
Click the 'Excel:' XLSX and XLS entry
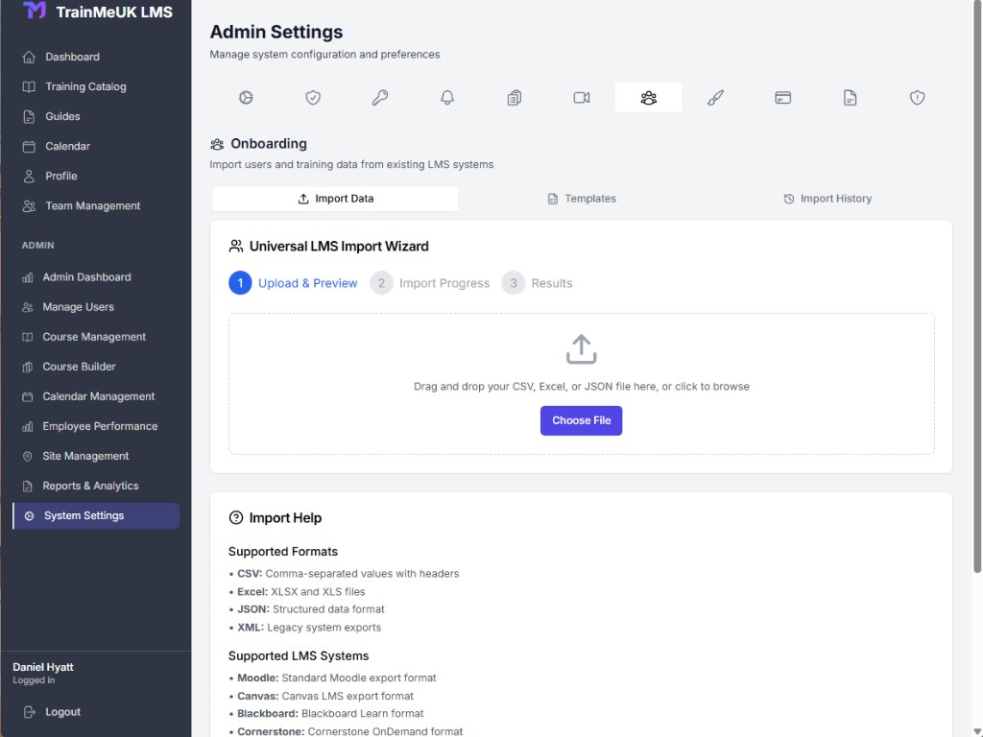point(298,591)
